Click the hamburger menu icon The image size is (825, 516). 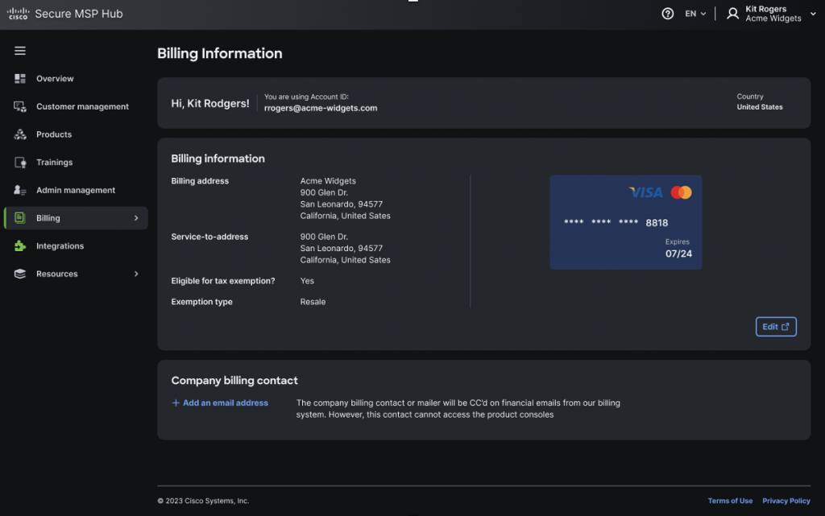(x=20, y=51)
